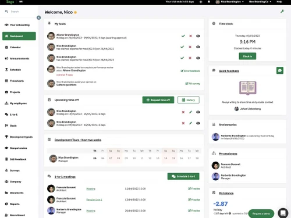Edit the May holiday time off
This screenshot has width=291, height=218.
190,112
